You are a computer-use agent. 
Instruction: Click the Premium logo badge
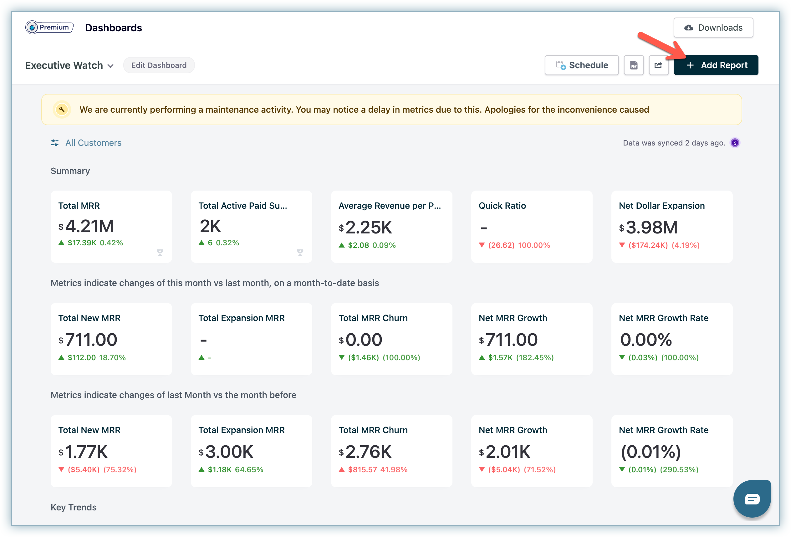(x=49, y=27)
